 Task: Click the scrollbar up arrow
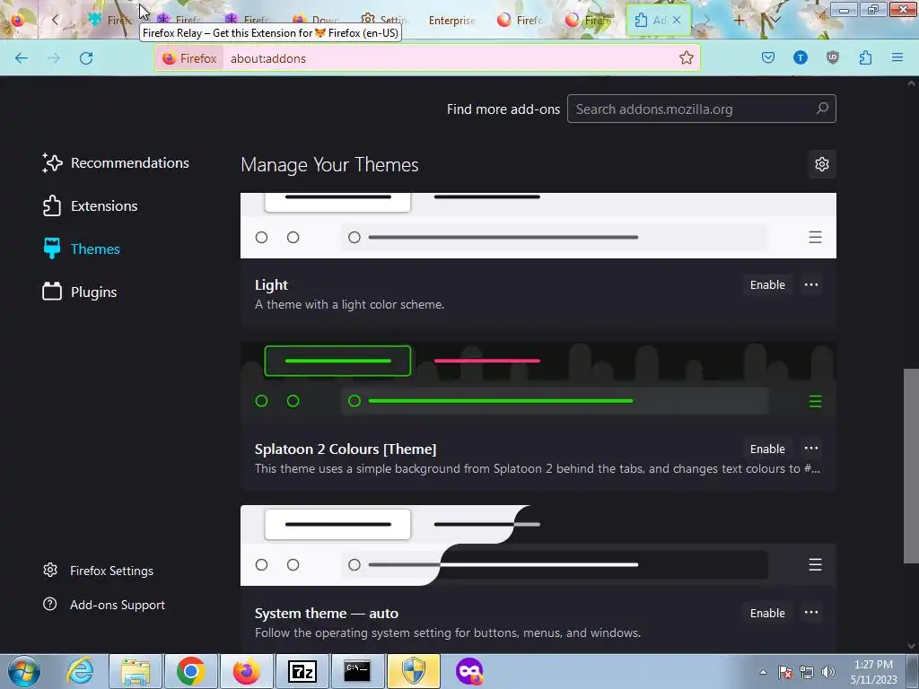click(911, 83)
